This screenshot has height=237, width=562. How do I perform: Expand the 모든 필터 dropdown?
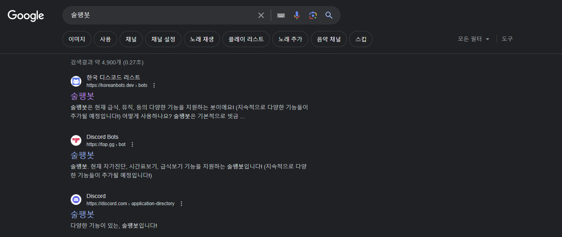click(473, 39)
